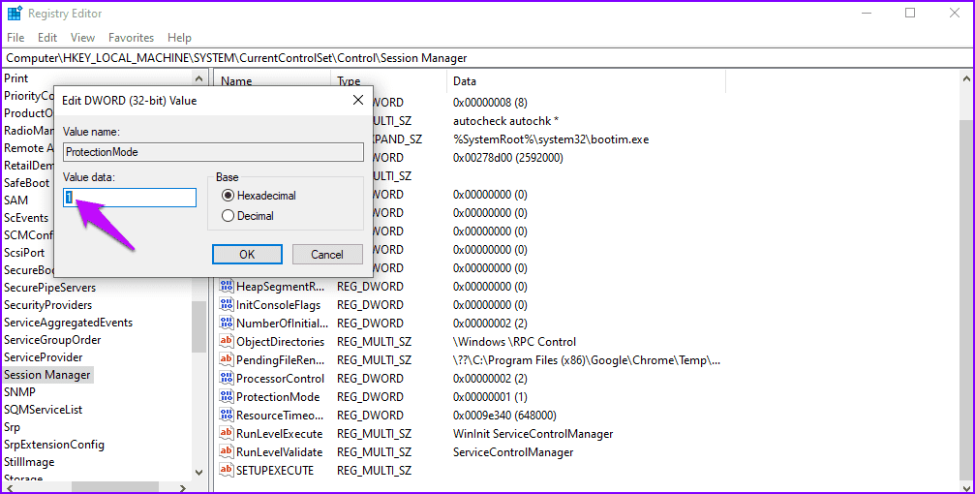Click the SETUPEXECUTE string value icon
This screenshot has height=494, width=975.
click(227, 471)
